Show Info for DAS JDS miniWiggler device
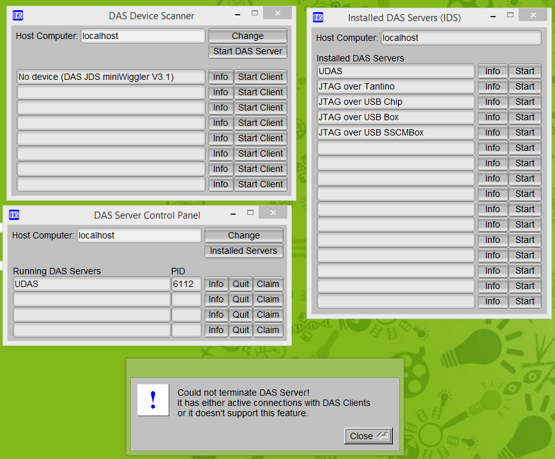The height and width of the screenshot is (459, 555). click(x=220, y=76)
